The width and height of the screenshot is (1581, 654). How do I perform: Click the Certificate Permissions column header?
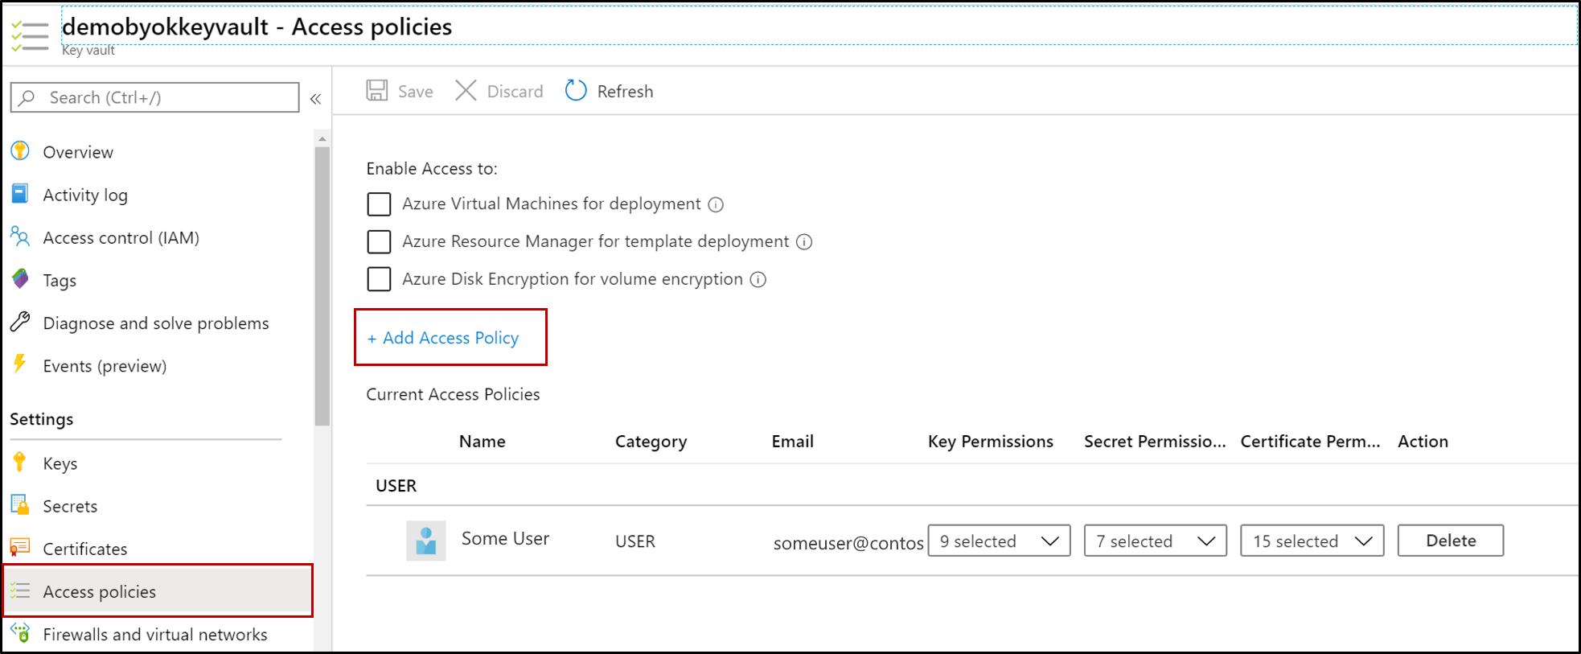click(1311, 442)
